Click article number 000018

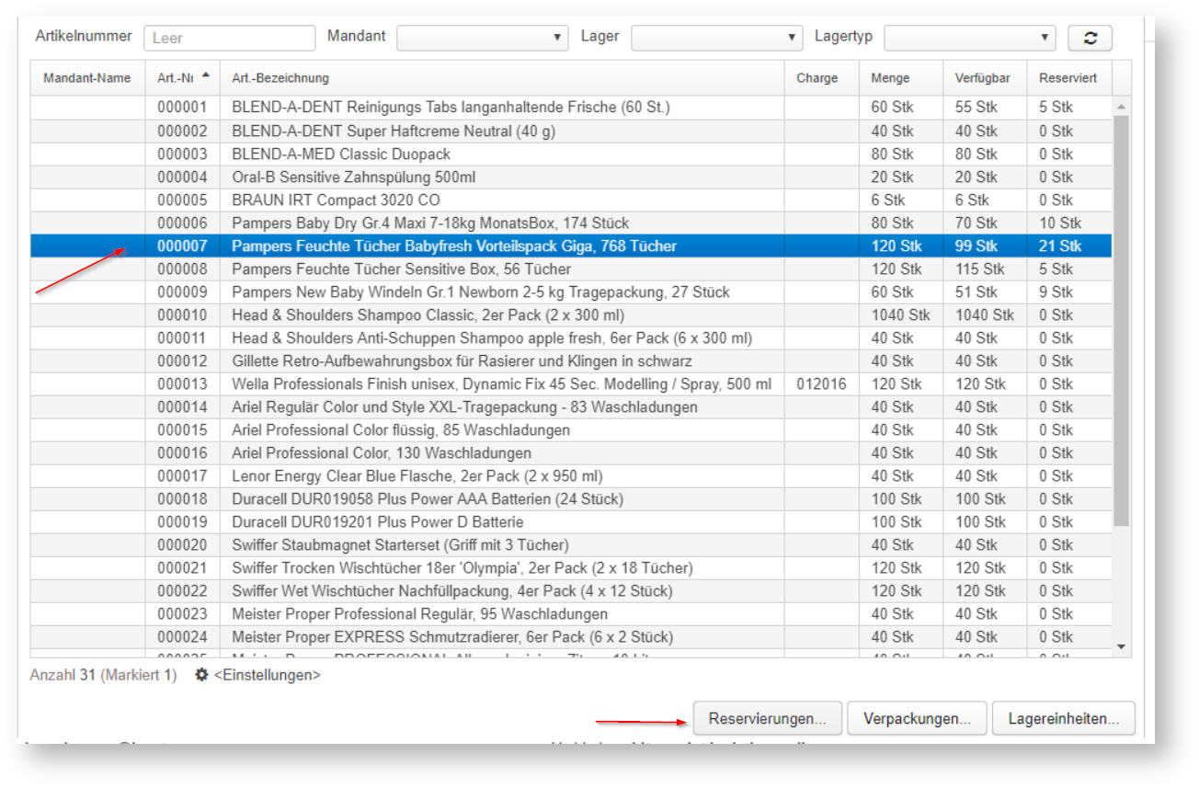pyautogui.click(x=182, y=498)
